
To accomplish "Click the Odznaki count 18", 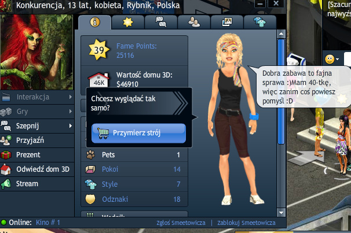I will 177,199.
